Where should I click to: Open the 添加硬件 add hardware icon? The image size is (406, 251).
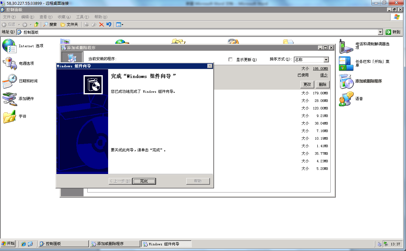tap(9, 99)
